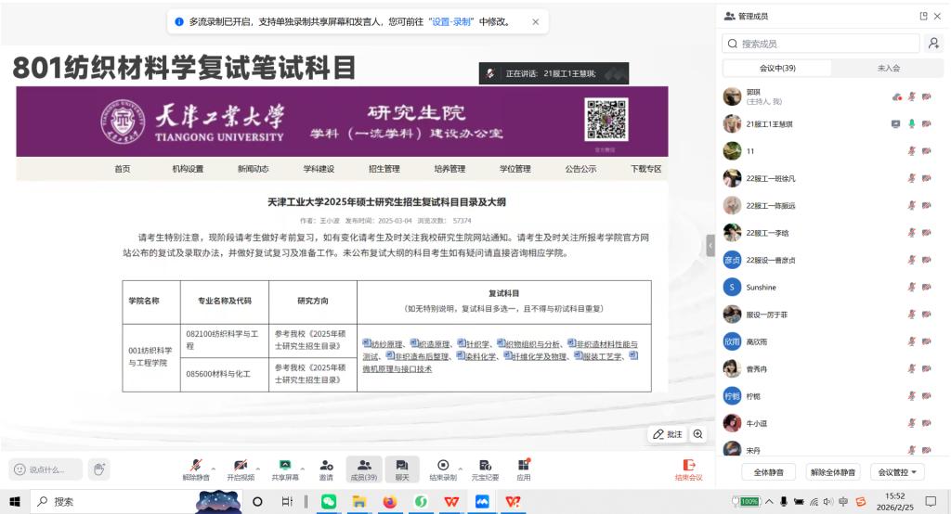Expand the 会议管控 dropdown
This screenshot has height=514, width=951.
[899, 472]
